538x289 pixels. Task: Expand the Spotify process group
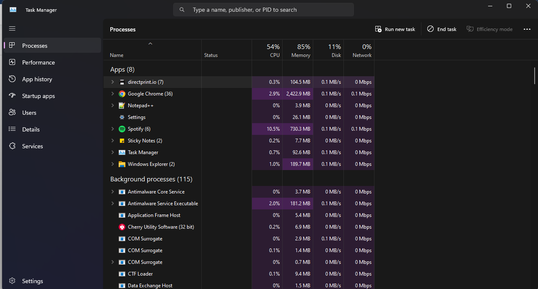[x=112, y=129]
